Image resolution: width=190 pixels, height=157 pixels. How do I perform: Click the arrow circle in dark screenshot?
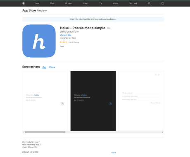coord(110,104)
